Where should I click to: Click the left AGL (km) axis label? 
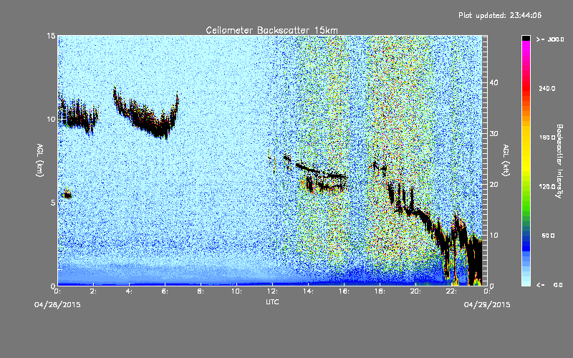point(40,160)
